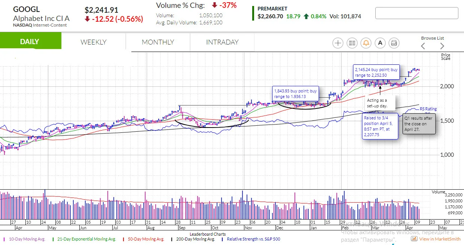
Task: Go to previous stock in Browse List
Action: coord(423,46)
